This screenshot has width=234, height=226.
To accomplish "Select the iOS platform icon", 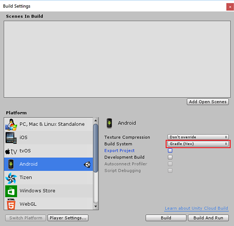I will (x=11, y=138).
